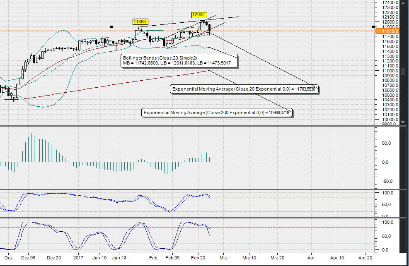Click the Apr 20 date label
The height and width of the screenshot is (266, 409).
click(365, 258)
